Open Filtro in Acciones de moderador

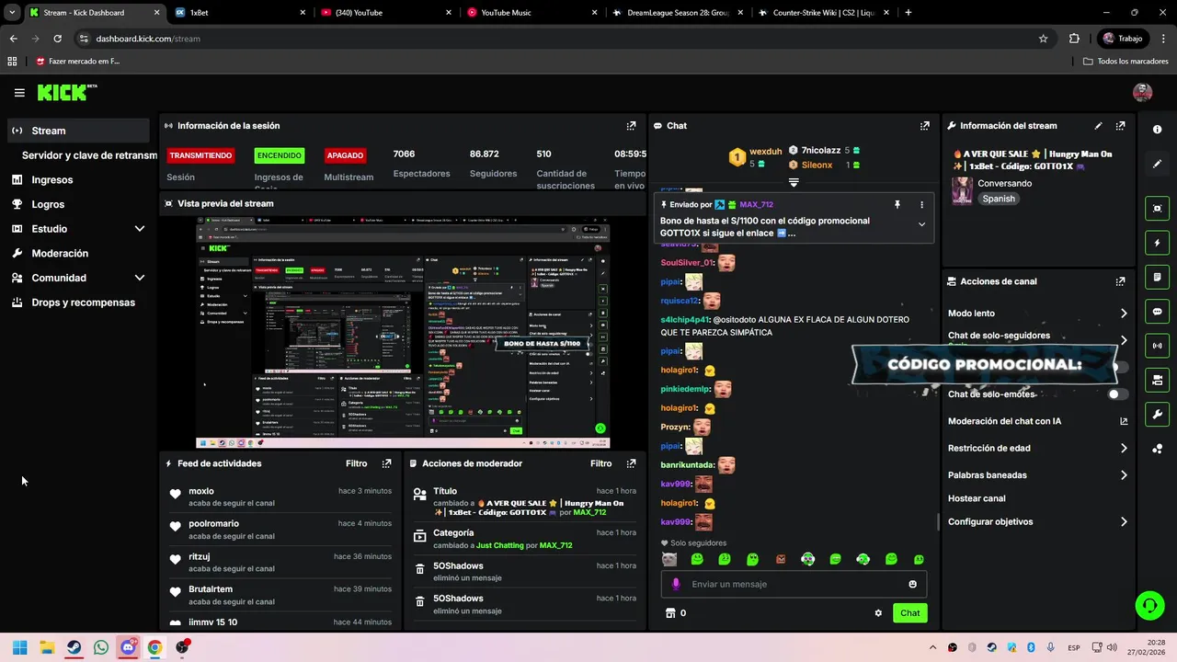(x=600, y=463)
